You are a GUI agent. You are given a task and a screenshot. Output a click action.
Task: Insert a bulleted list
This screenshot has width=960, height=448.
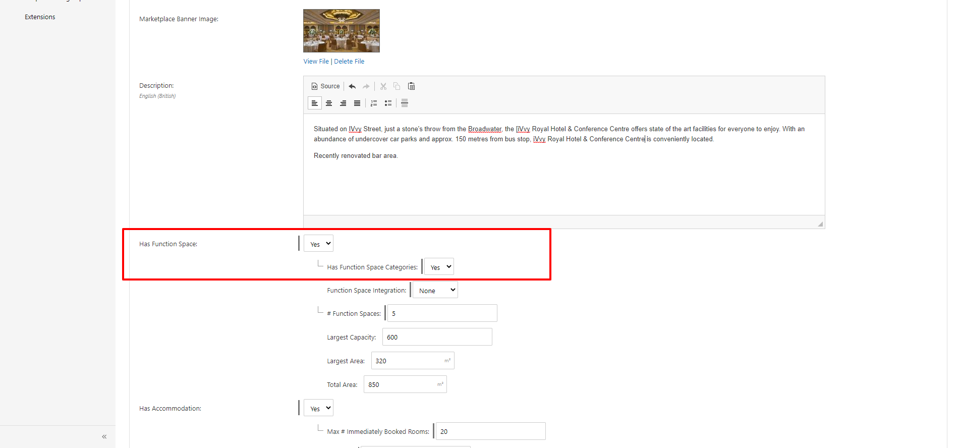(x=388, y=103)
